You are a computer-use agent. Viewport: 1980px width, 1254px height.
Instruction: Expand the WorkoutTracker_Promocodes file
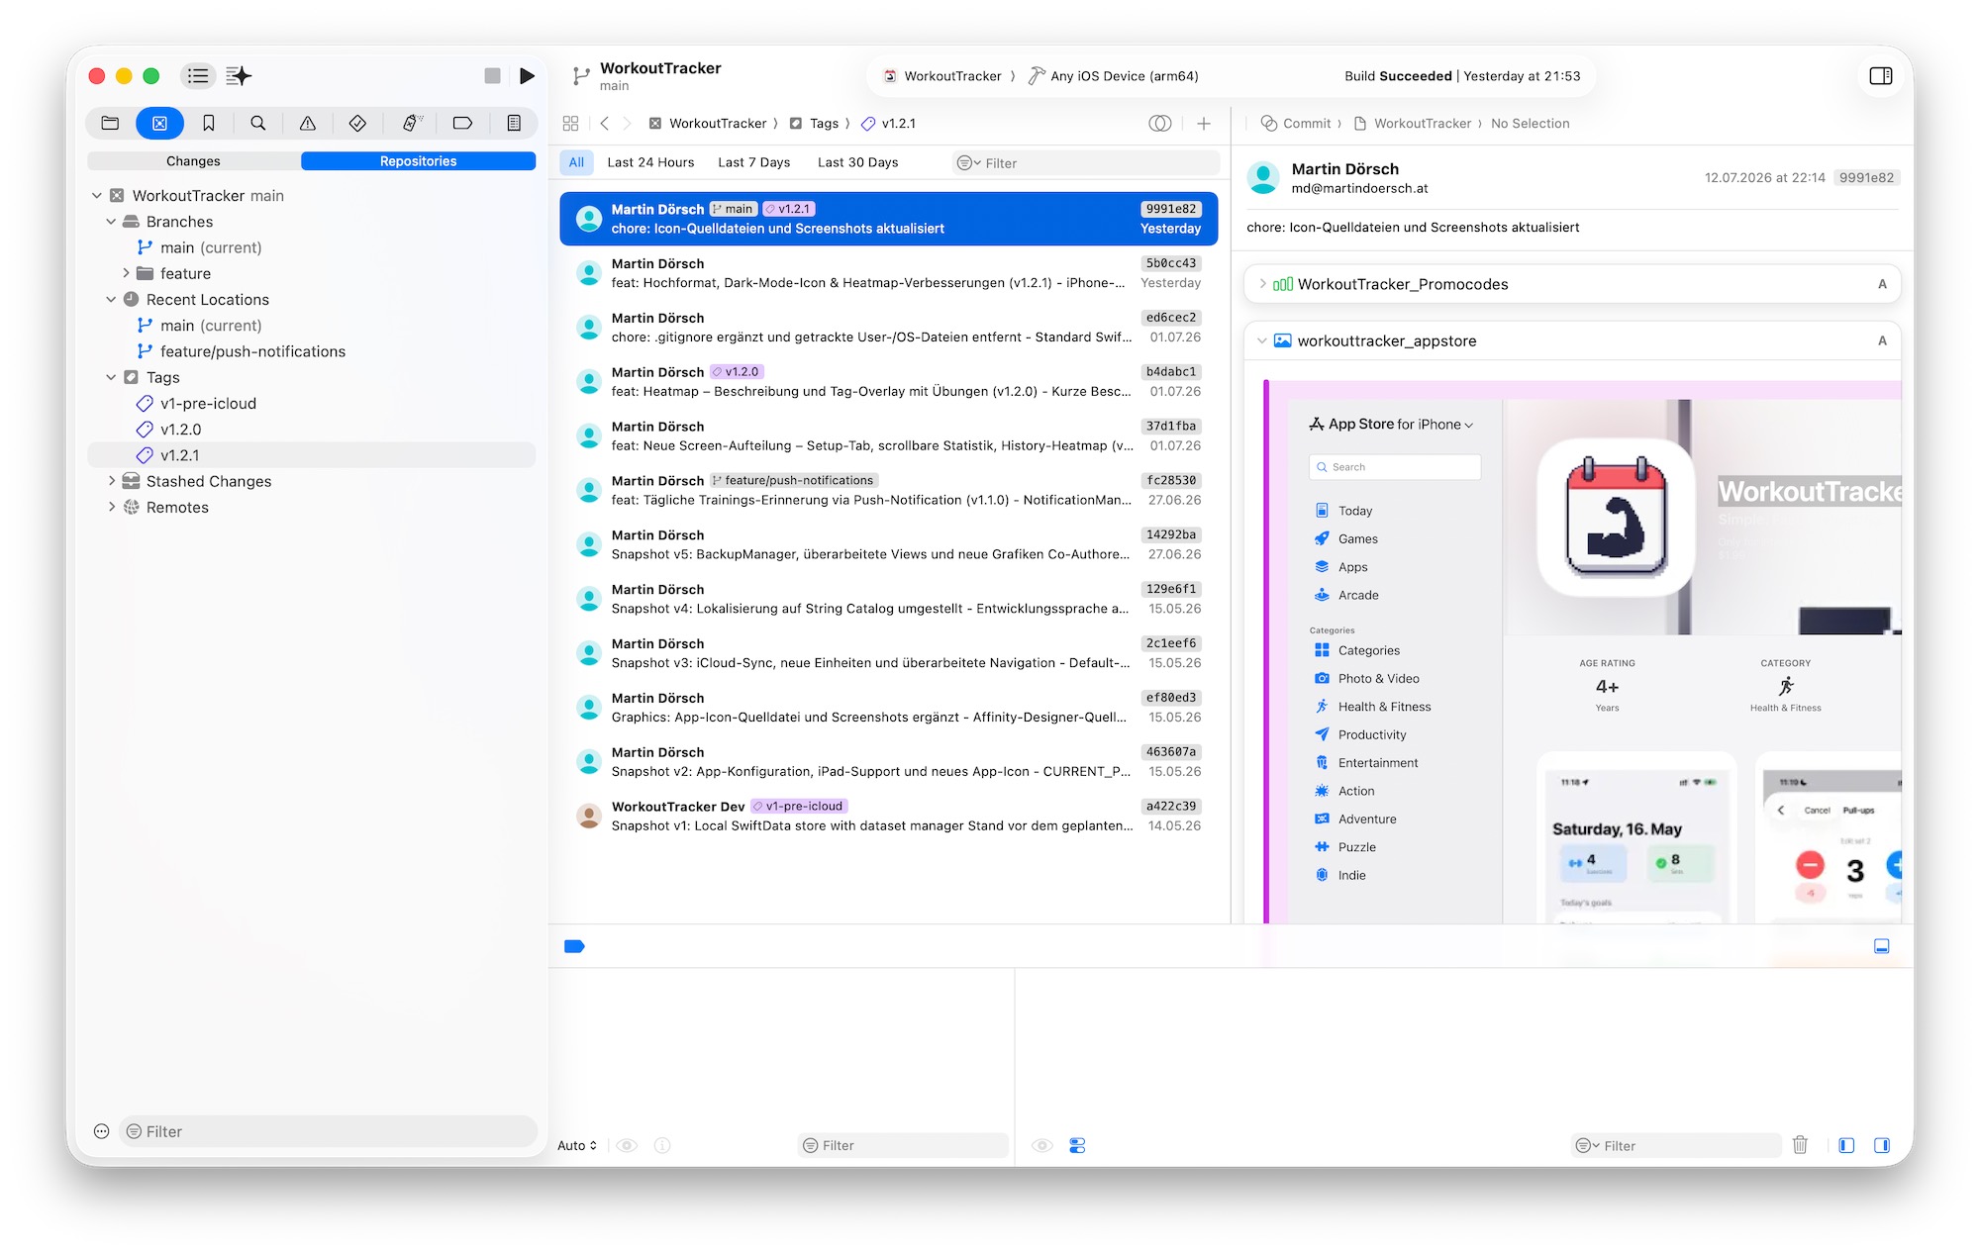[x=1262, y=284]
